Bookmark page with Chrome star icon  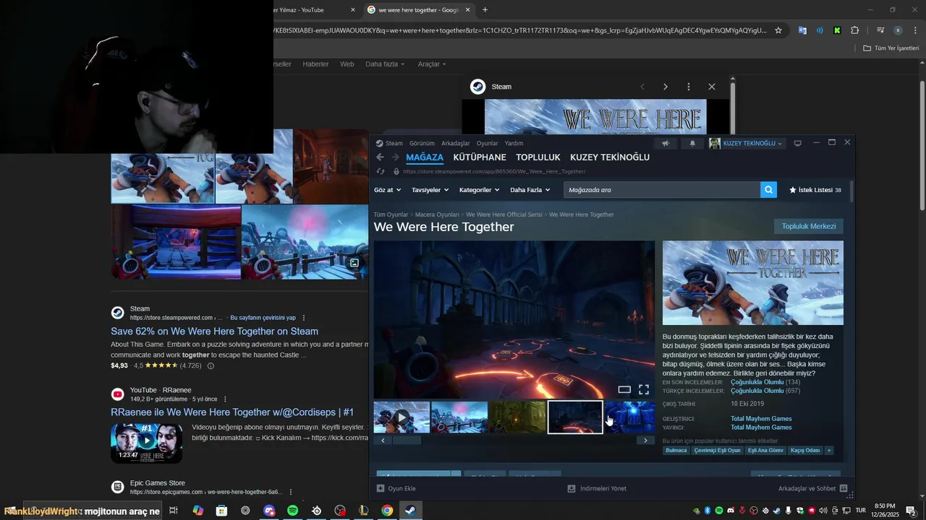point(778,30)
